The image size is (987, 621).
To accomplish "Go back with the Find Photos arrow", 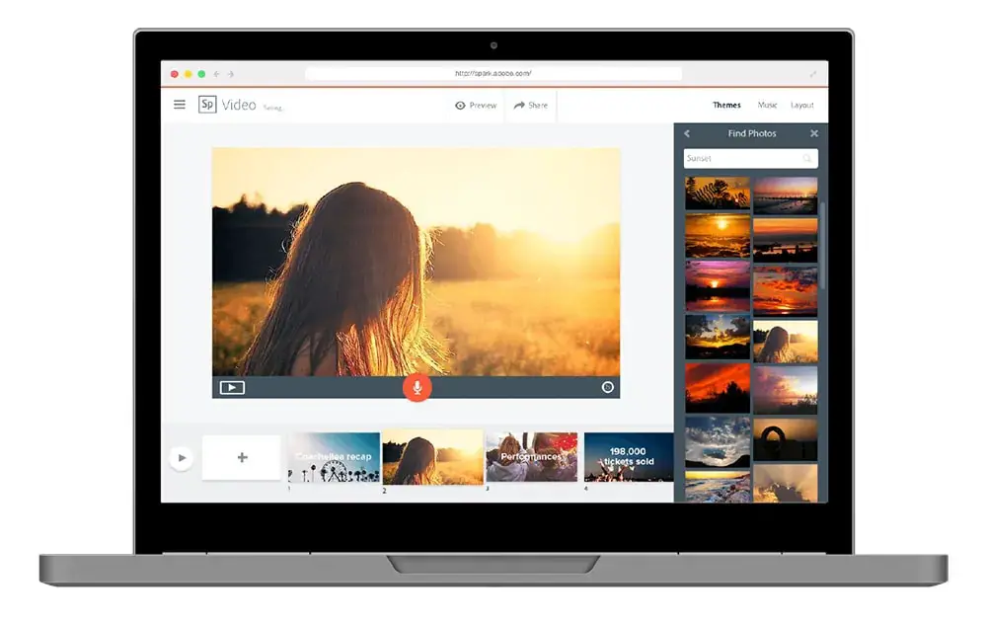I will click(687, 133).
